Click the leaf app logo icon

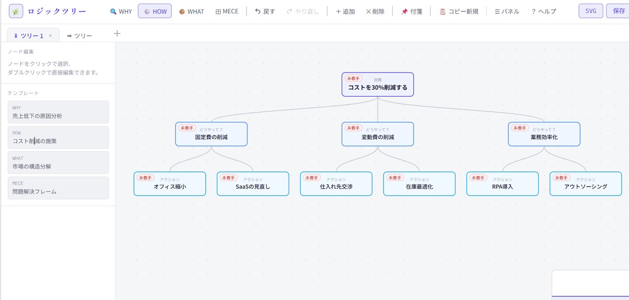point(16,11)
